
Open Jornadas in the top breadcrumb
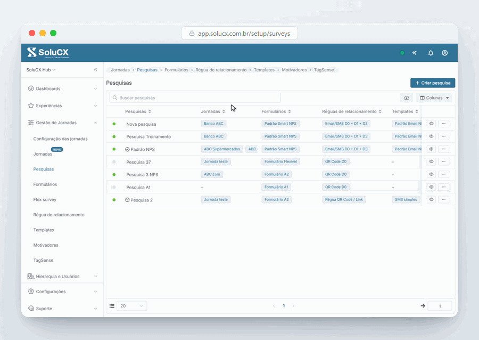[120, 70]
